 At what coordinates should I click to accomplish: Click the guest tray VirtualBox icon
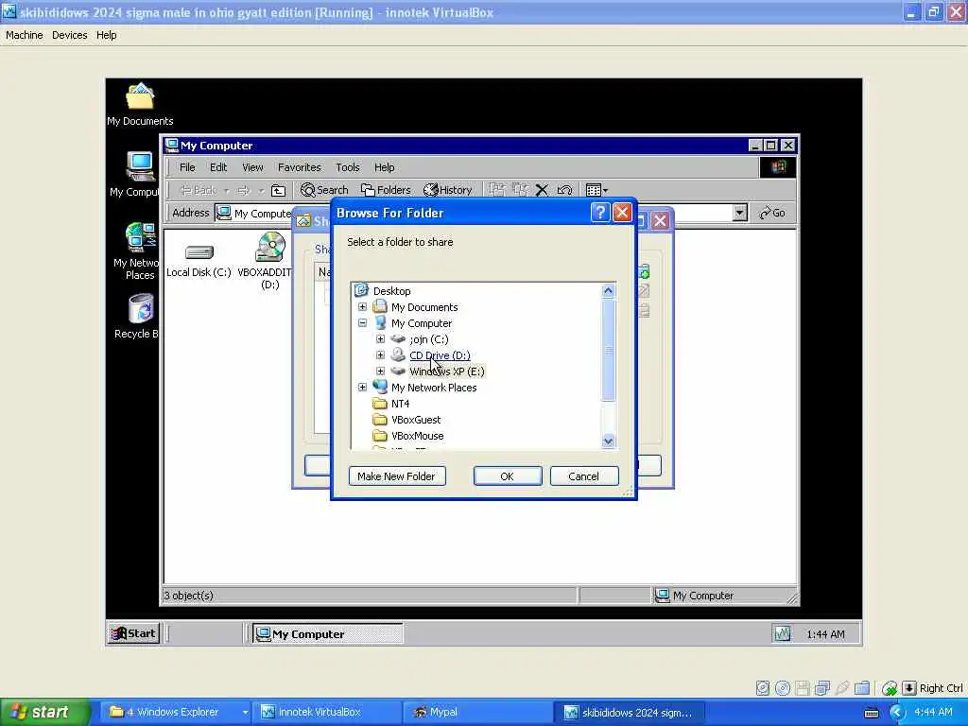pos(782,634)
